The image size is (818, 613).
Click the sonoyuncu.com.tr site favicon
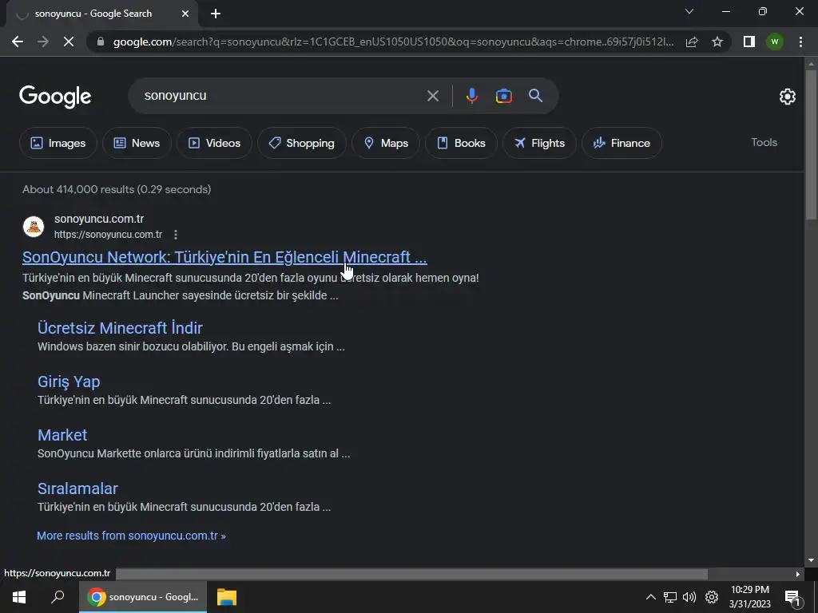coord(34,227)
